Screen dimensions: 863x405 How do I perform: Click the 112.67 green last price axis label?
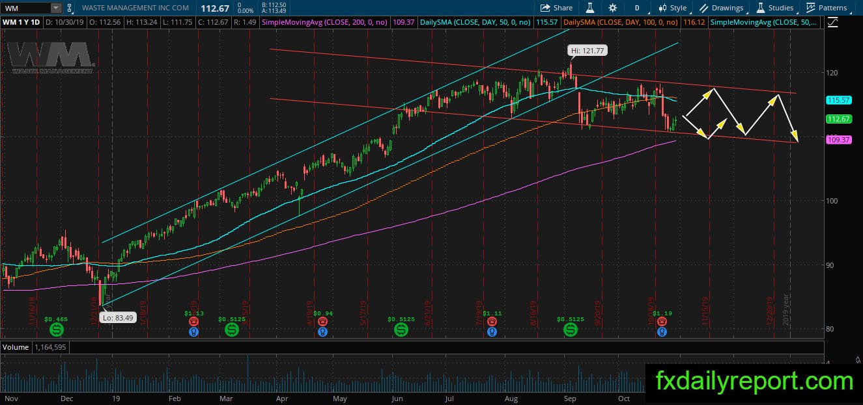(839, 119)
